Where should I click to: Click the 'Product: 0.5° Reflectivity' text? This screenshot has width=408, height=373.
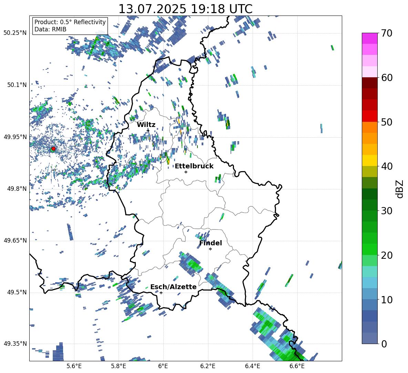point(70,22)
